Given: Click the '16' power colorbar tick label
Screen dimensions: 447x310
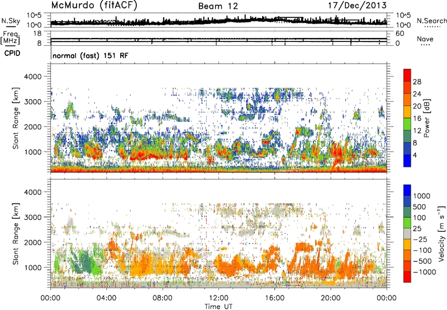Looking at the screenshot, I should pos(417,118).
